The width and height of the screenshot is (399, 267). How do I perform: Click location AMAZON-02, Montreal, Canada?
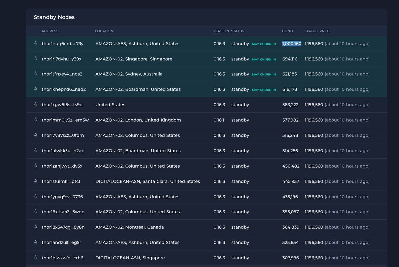[x=130, y=227]
